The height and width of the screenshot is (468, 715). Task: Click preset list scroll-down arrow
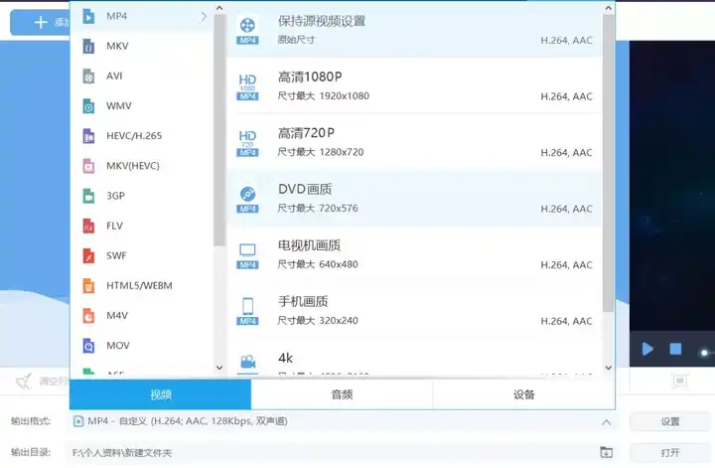tap(609, 368)
